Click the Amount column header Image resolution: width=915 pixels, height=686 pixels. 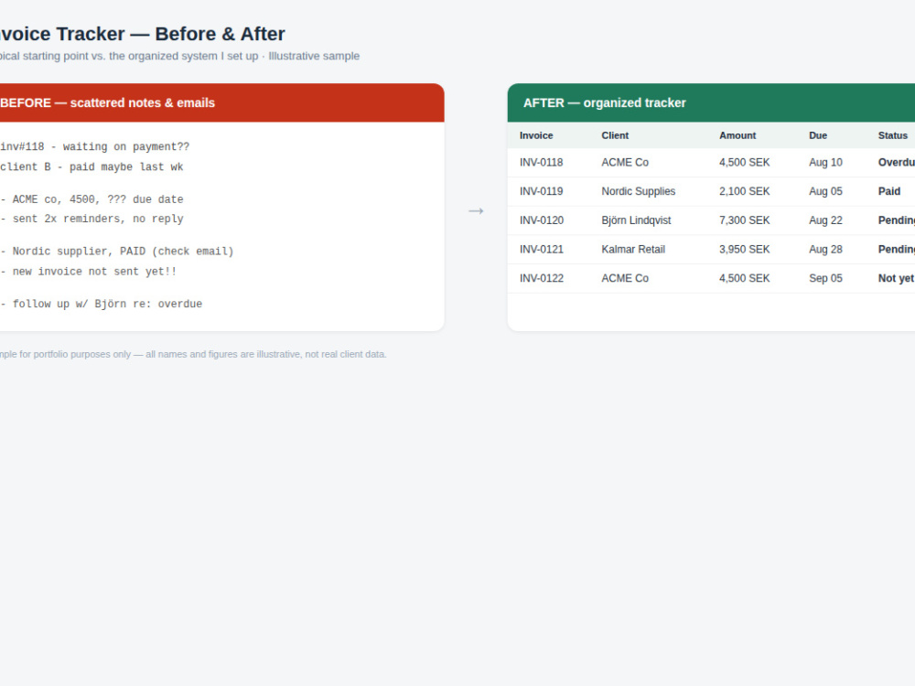(x=737, y=135)
